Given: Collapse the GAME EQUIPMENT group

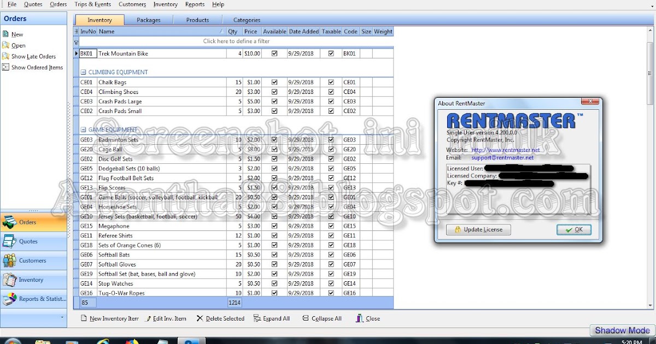Looking at the screenshot, I should tap(83, 130).
